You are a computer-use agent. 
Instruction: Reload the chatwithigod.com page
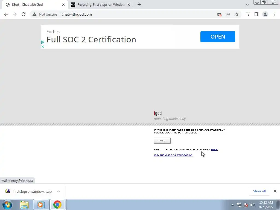coord(24,14)
